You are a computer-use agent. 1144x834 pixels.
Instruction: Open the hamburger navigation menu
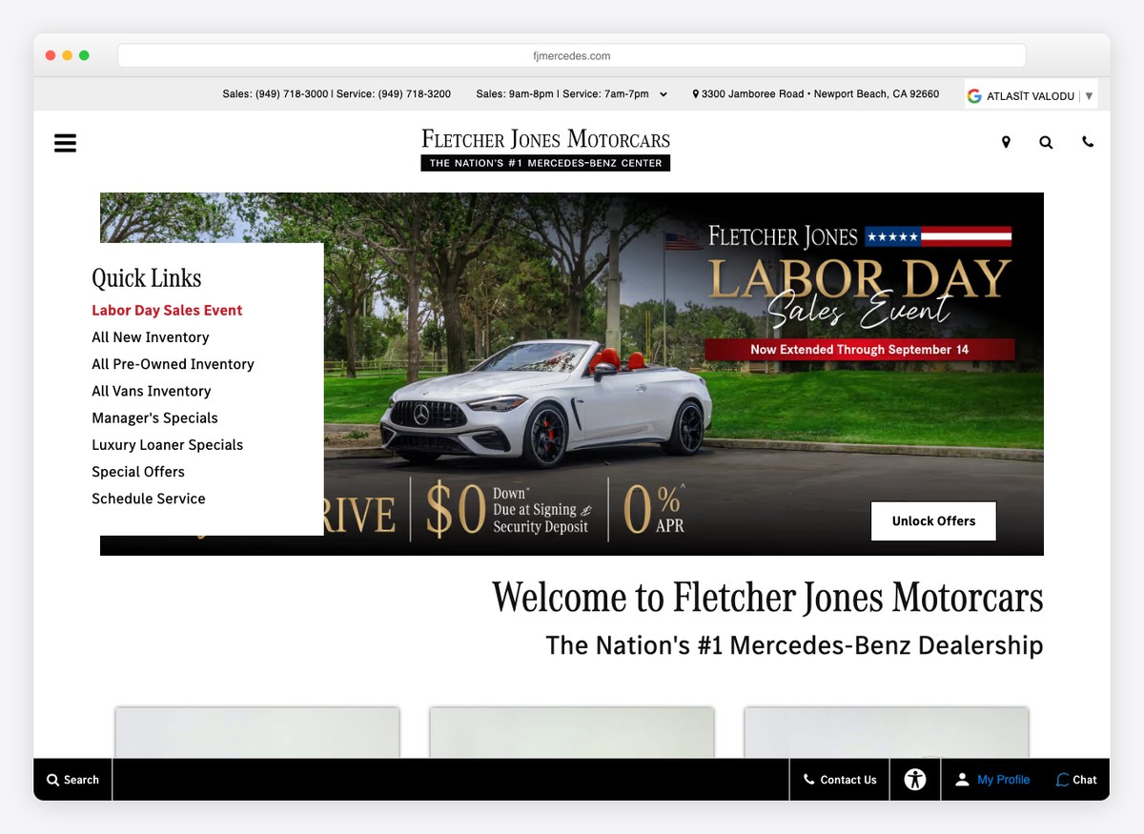pos(65,143)
